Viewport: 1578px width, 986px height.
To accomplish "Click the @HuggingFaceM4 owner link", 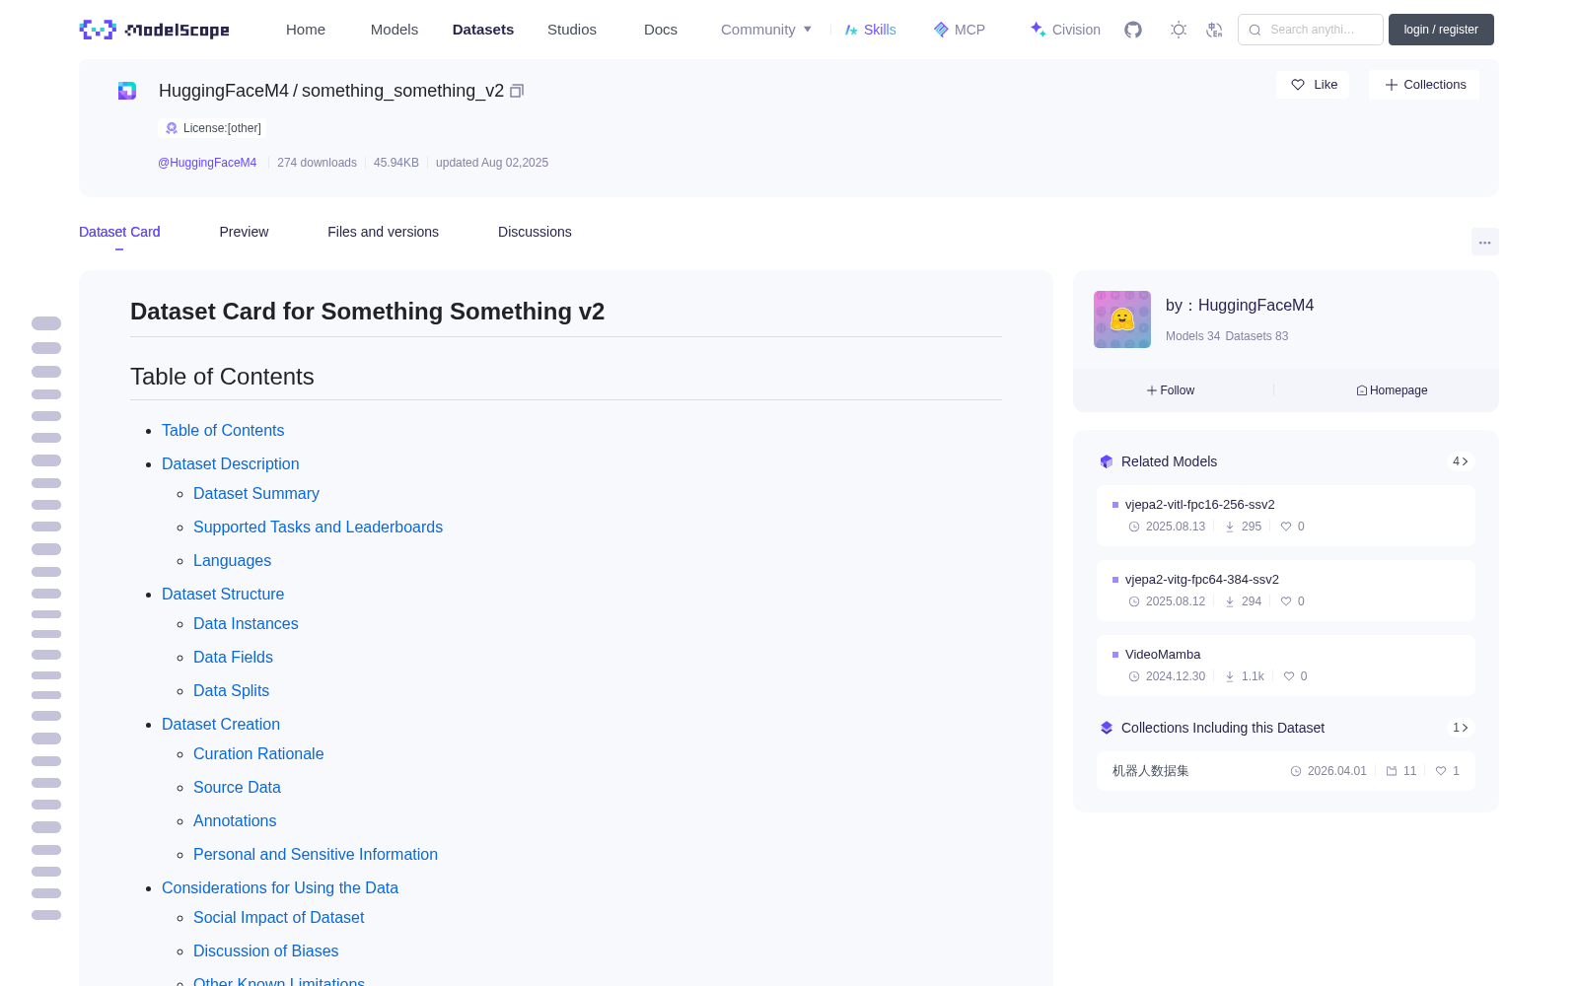I will (x=207, y=163).
